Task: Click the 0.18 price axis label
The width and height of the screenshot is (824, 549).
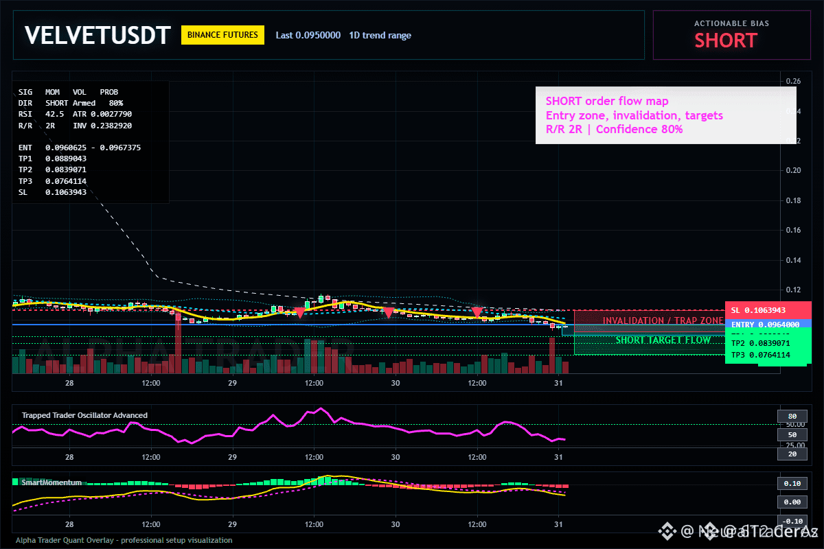Action: pyautogui.click(x=793, y=200)
